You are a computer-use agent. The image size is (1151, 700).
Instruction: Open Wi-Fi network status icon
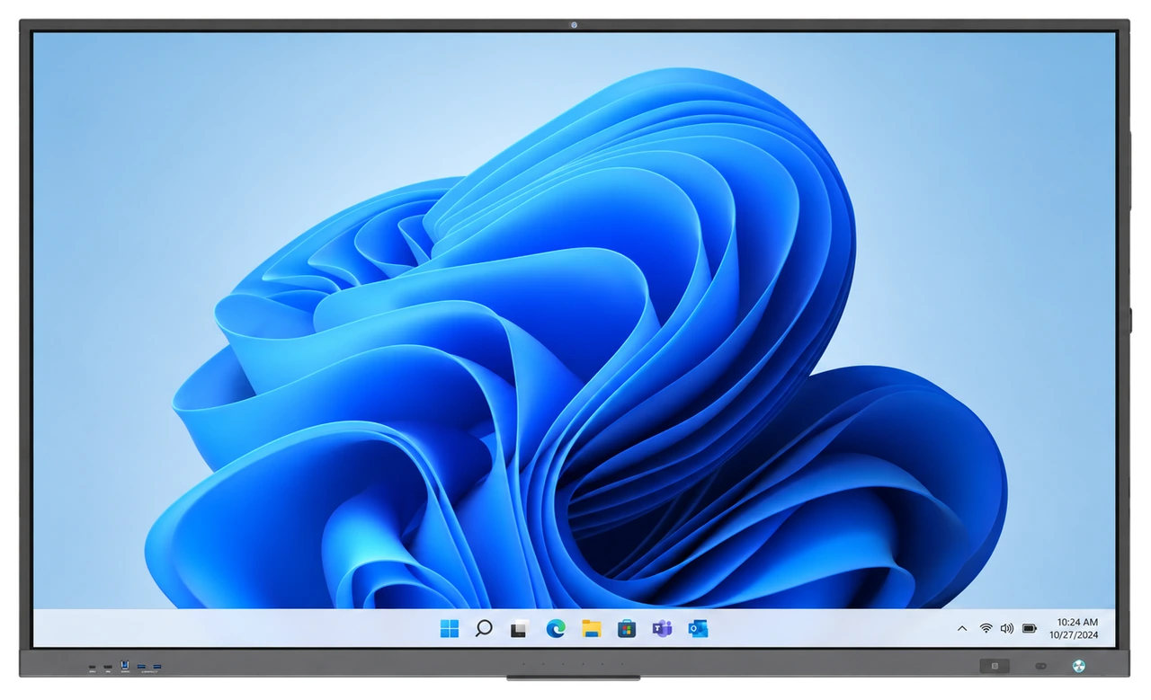click(986, 629)
